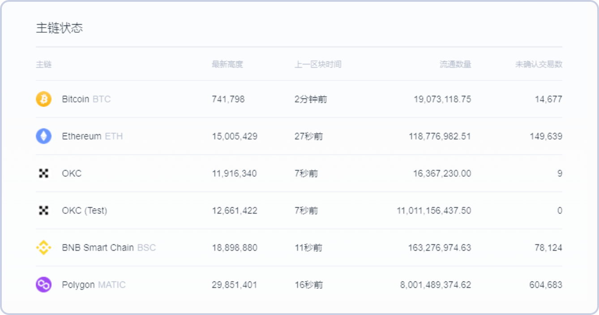Click OKC last block time 7秒前

click(x=306, y=173)
